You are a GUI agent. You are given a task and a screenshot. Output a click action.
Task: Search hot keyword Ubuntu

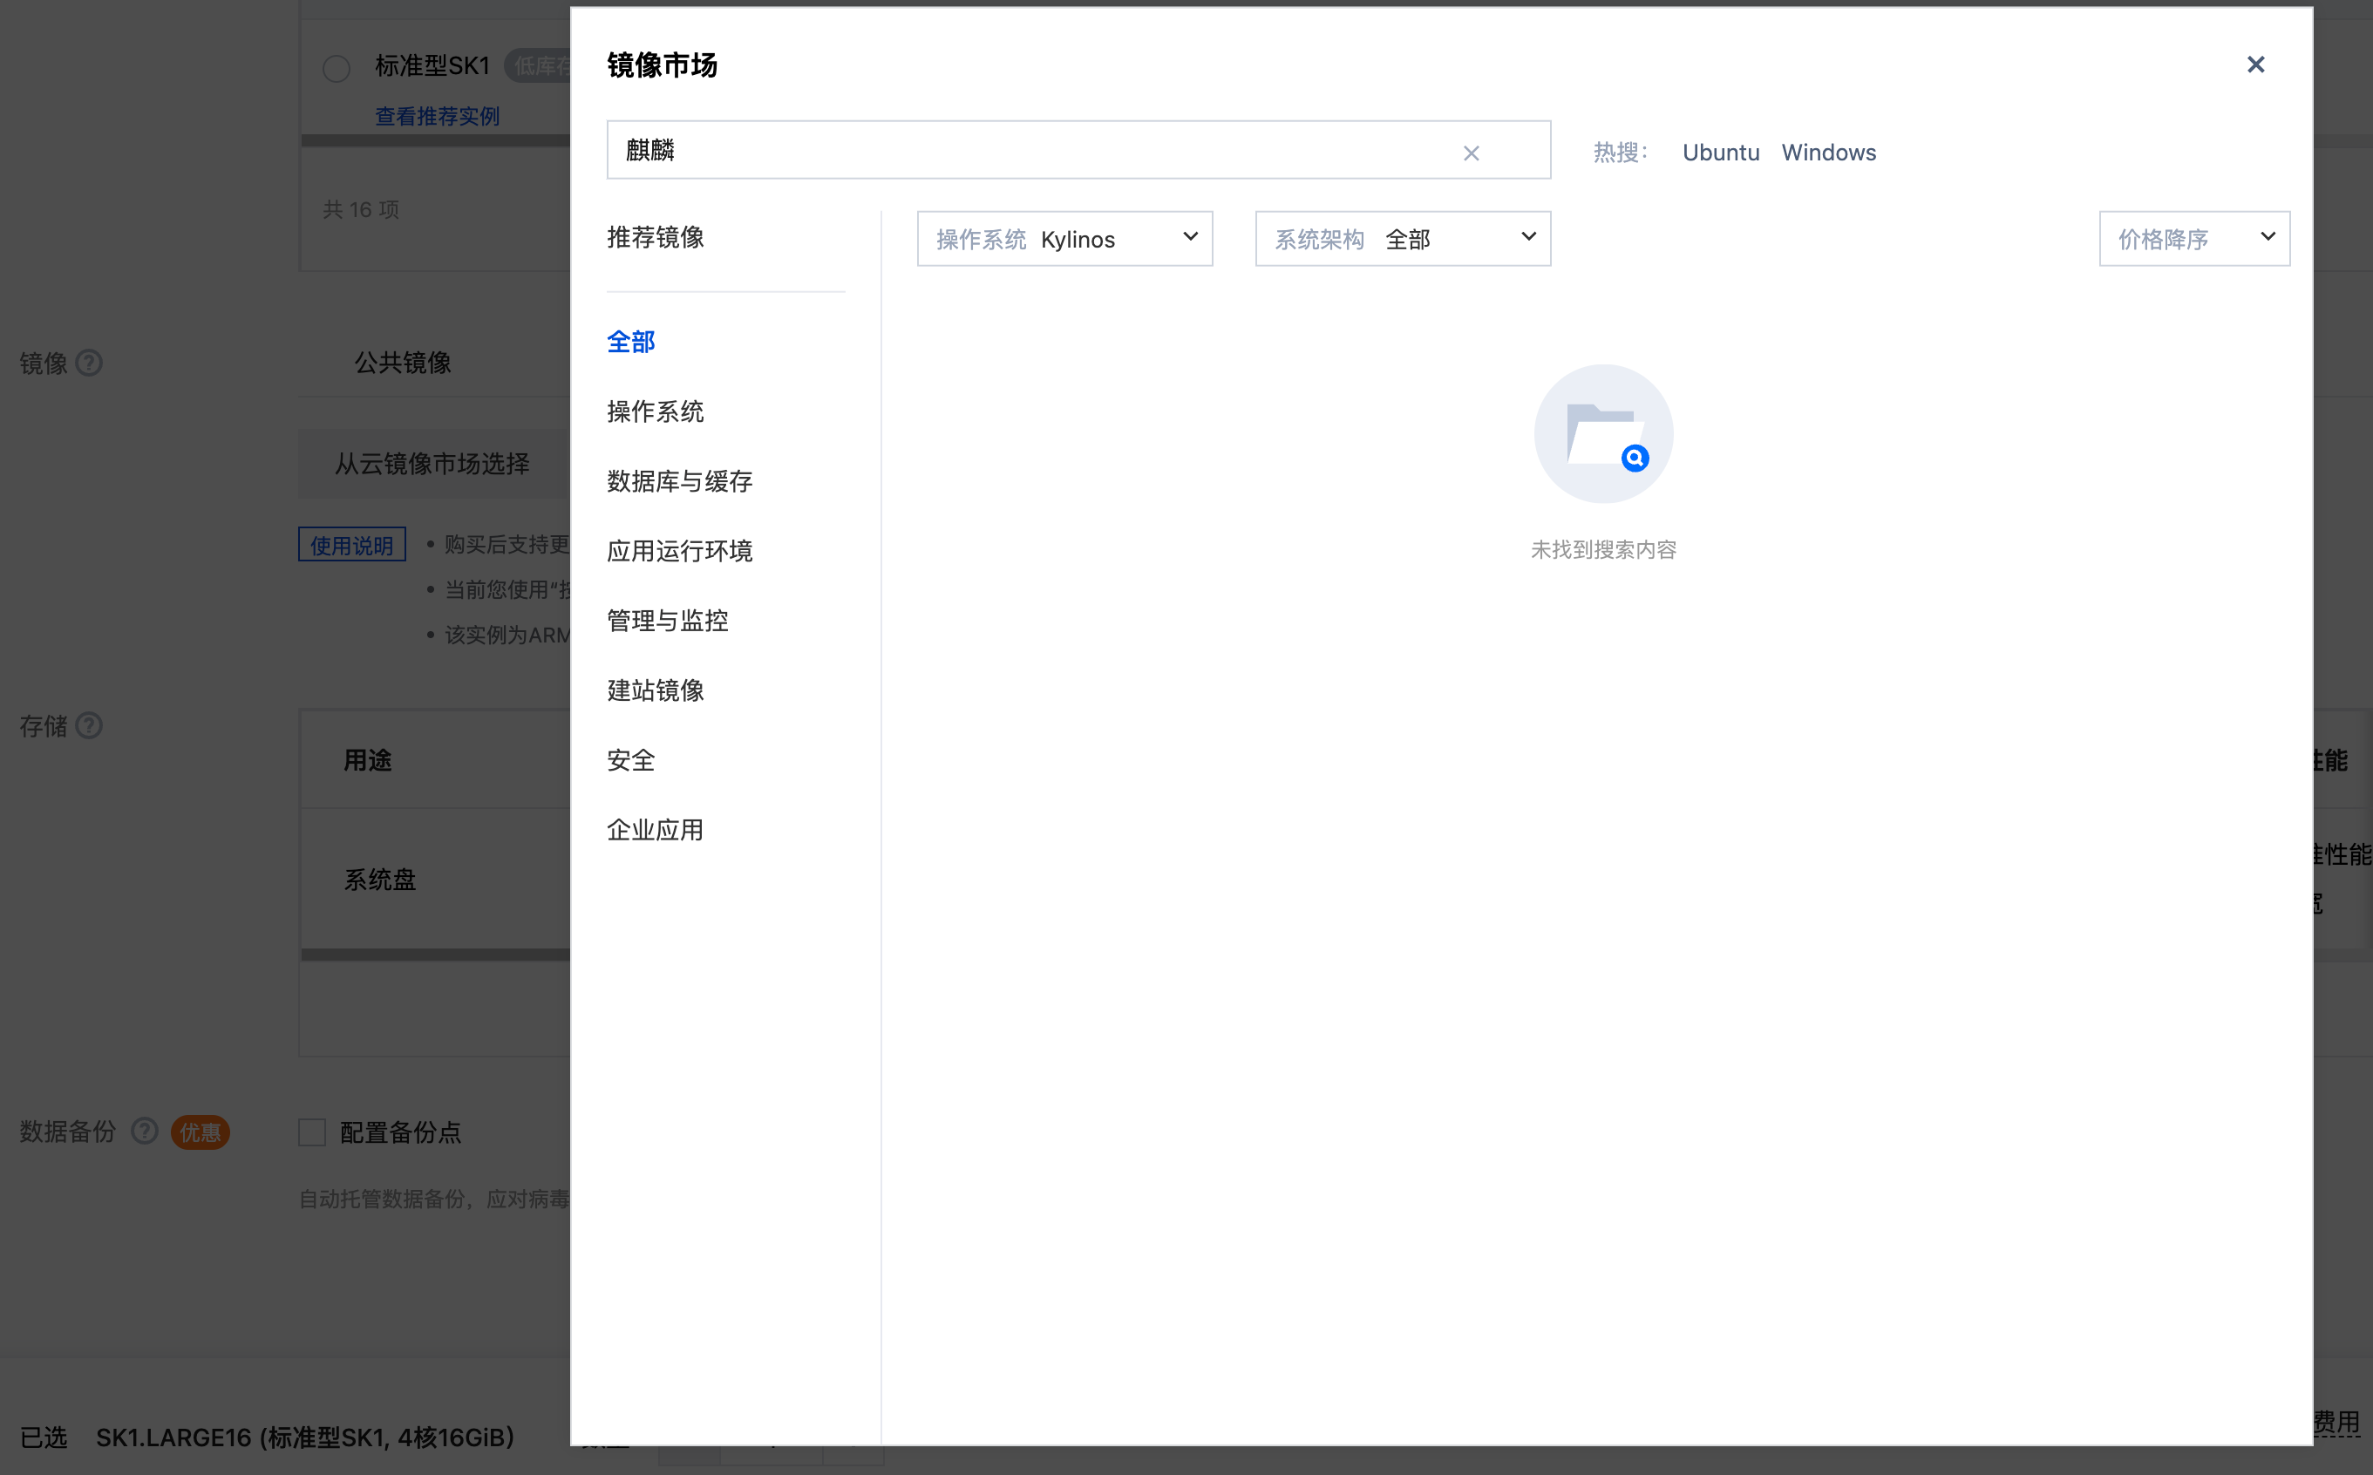1721,153
